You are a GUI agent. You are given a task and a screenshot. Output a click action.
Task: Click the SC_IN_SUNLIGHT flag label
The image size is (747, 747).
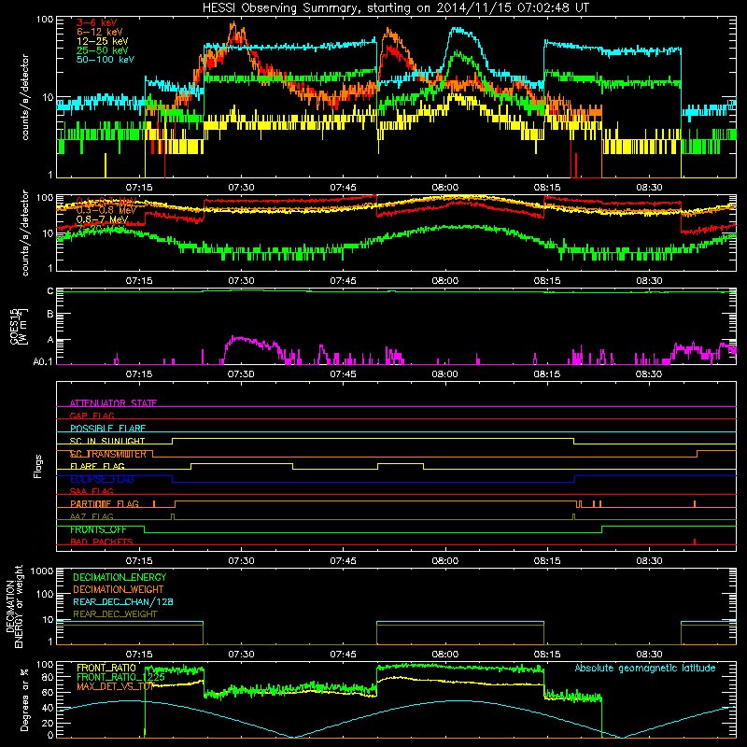click(x=107, y=441)
